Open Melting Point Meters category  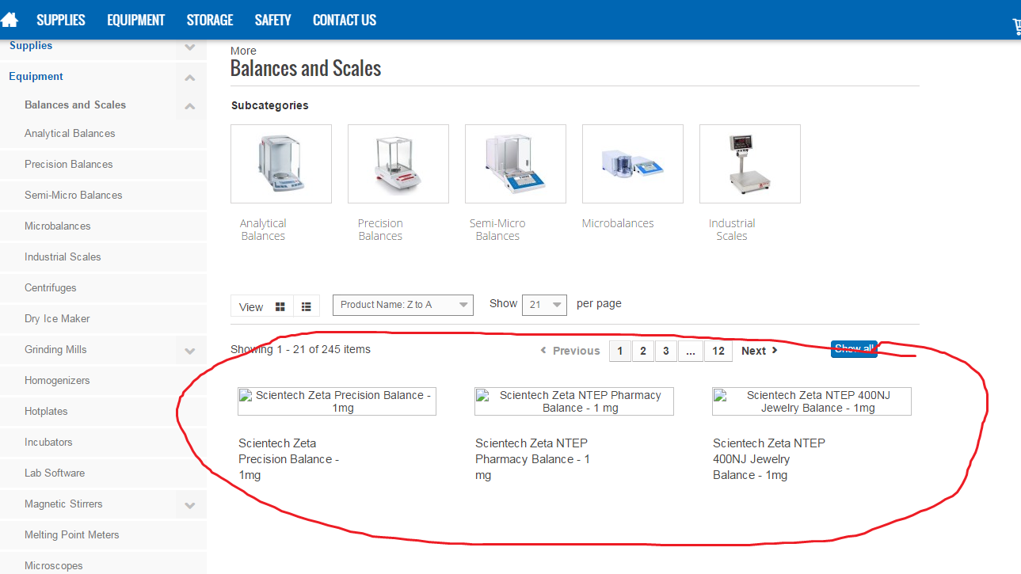tap(72, 534)
